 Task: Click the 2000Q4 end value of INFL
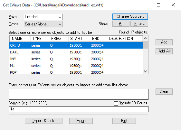pos(97,59)
